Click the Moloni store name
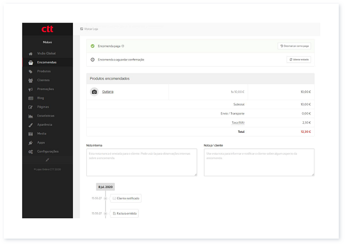345x245 pixels. coord(47,42)
